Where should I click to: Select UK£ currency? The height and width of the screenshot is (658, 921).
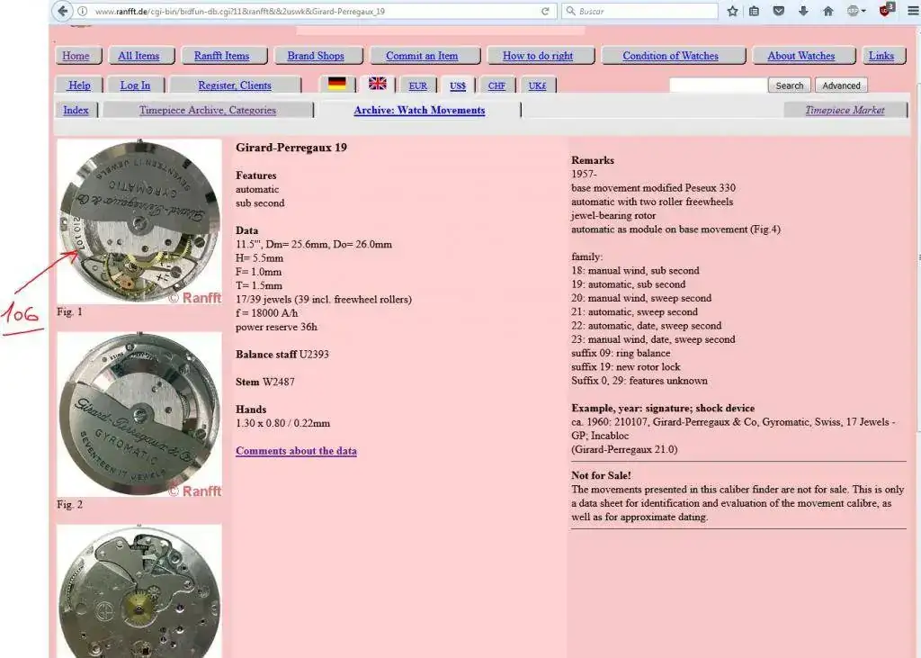coord(537,86)
